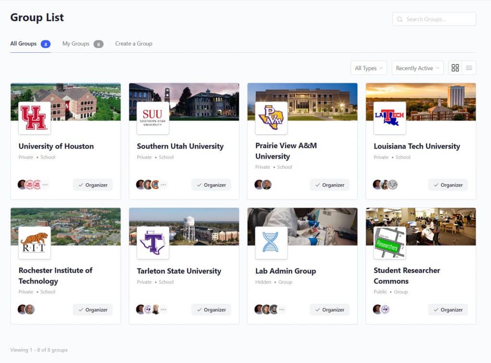Open the Tarleton State University group title
The width and height of the screenshot is (491, 363).
[x=179, y=271]
